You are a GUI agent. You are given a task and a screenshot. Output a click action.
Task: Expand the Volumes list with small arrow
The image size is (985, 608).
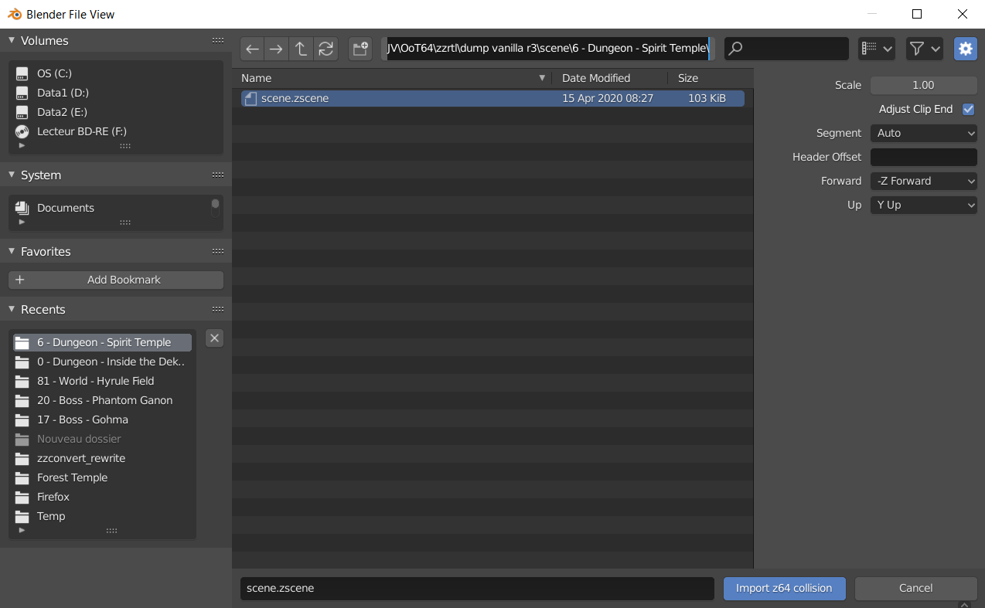coord(22,145)
